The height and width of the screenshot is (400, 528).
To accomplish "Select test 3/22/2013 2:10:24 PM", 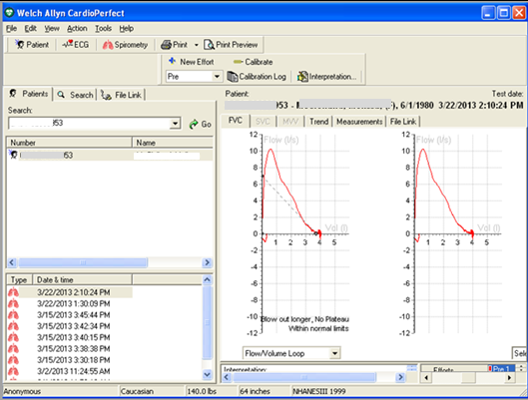I will (x=74, y=292).
